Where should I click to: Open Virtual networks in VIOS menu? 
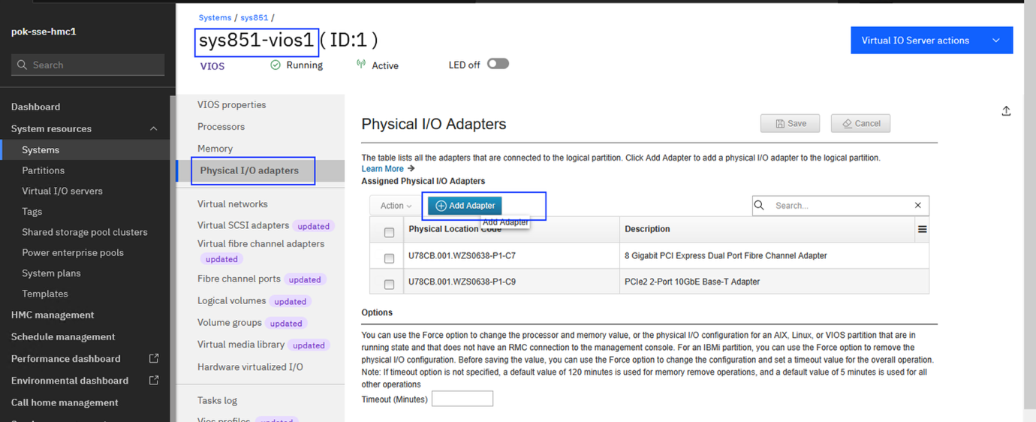click(x=232, y=204)
